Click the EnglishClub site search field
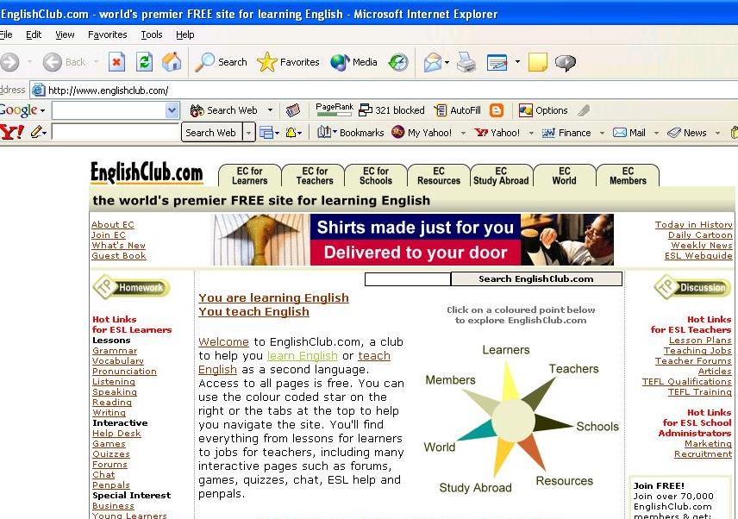The image size is (738, 519). [408, 279]
